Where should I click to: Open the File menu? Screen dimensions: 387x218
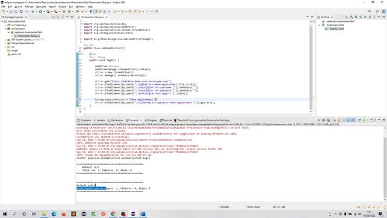3,7
